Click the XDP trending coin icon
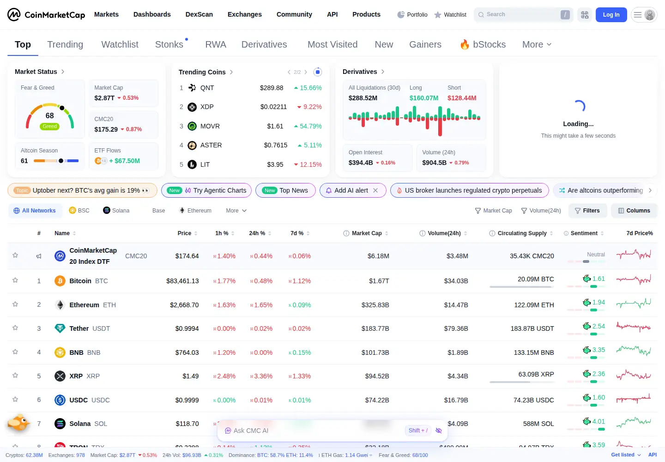 (192, 107)
